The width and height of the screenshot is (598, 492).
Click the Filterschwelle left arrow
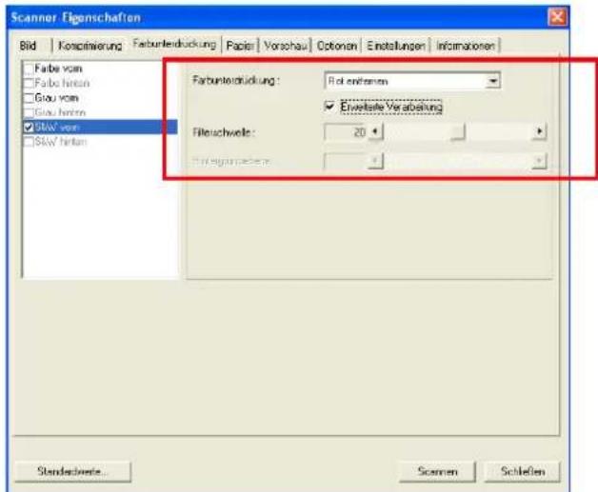click(x=375, y=132)
